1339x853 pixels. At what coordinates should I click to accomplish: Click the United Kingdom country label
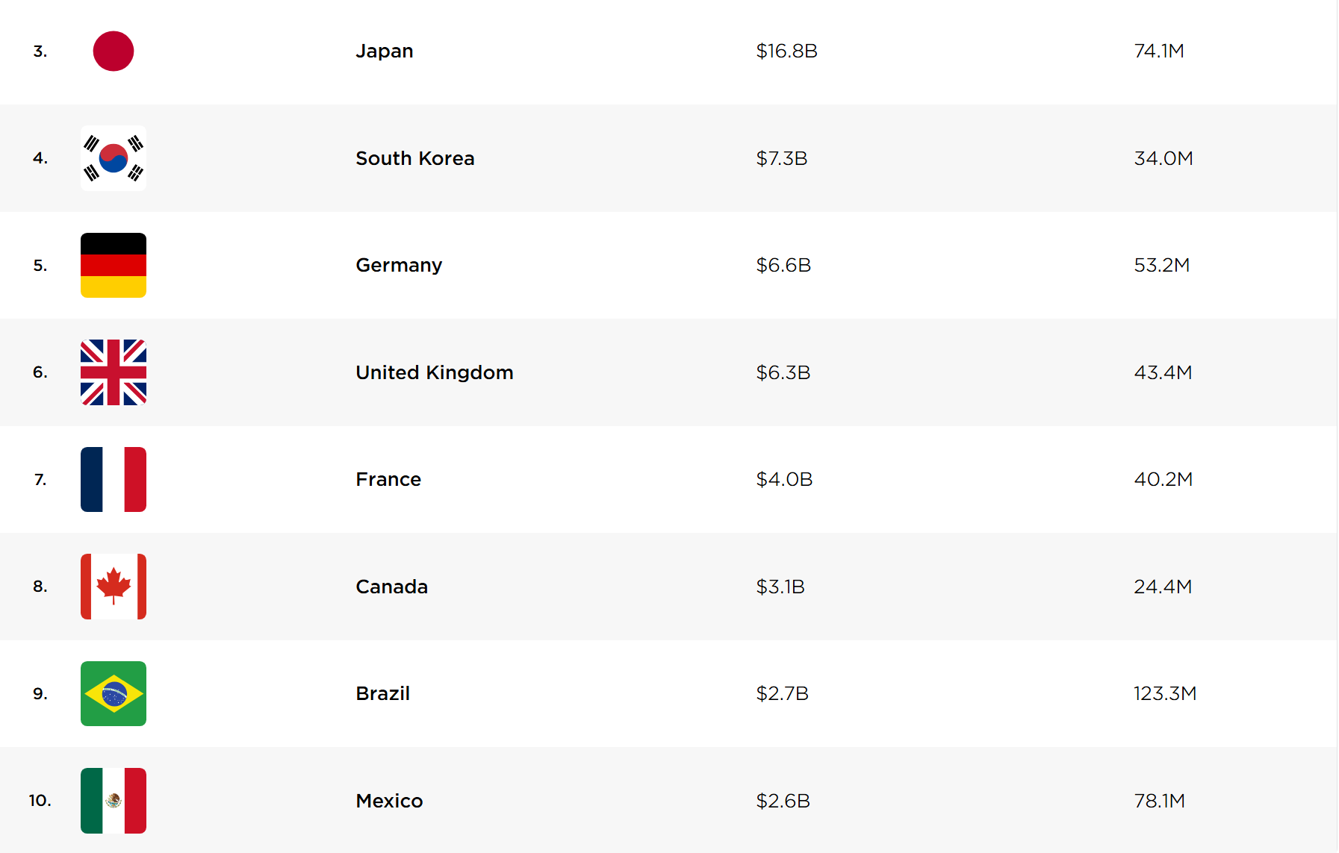(435, 372)
